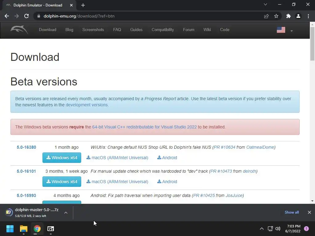
Task: Download Windows x64 for 5.0-16380
Action: 62,158
